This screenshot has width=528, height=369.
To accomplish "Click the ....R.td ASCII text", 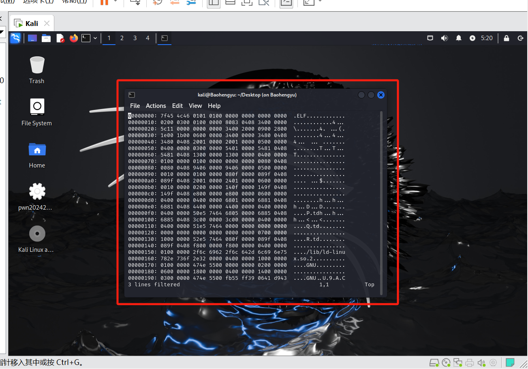I will pos(307,239).
